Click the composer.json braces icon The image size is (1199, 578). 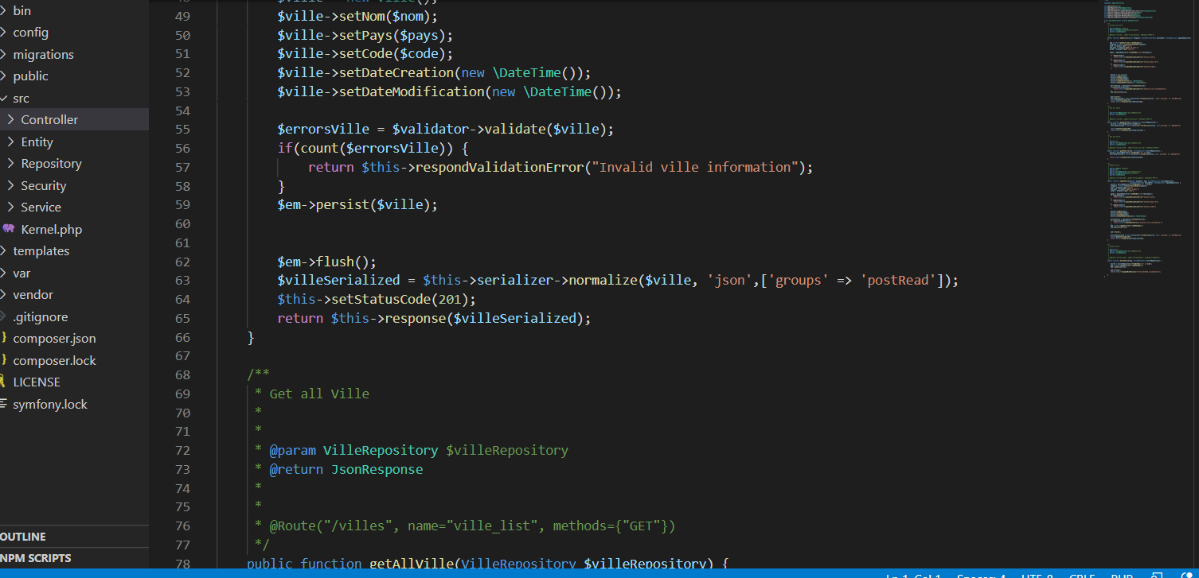pos(3,339)
